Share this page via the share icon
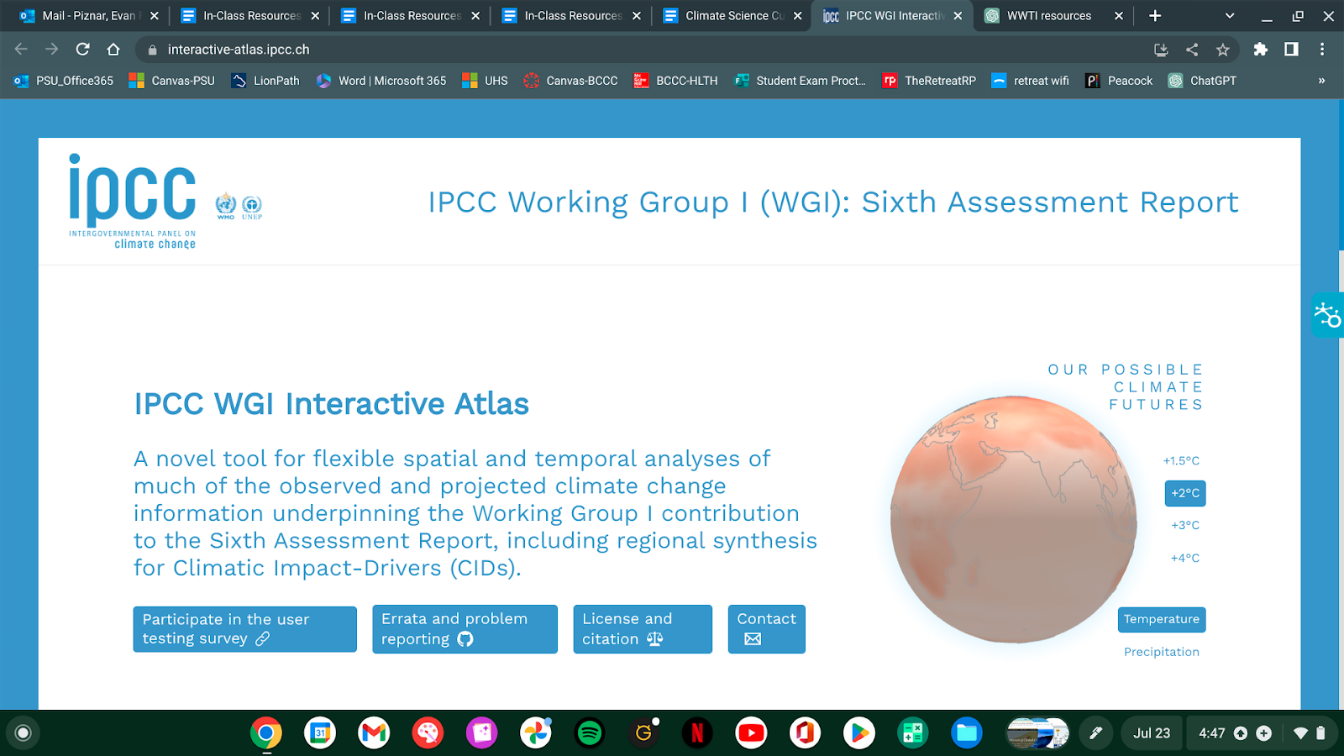 [1192, 50]
